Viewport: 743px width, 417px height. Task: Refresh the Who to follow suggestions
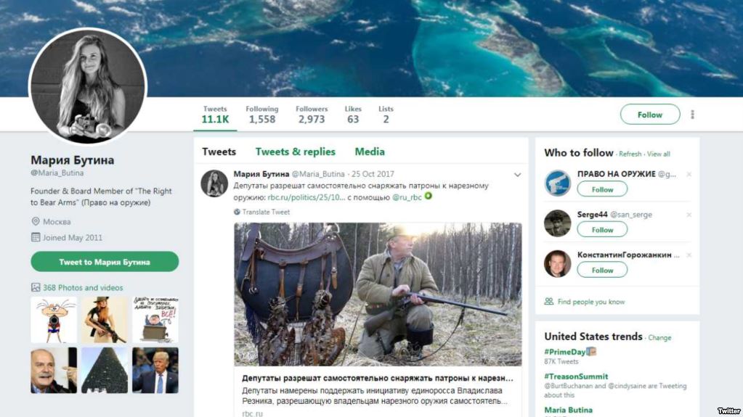point(630,154)
